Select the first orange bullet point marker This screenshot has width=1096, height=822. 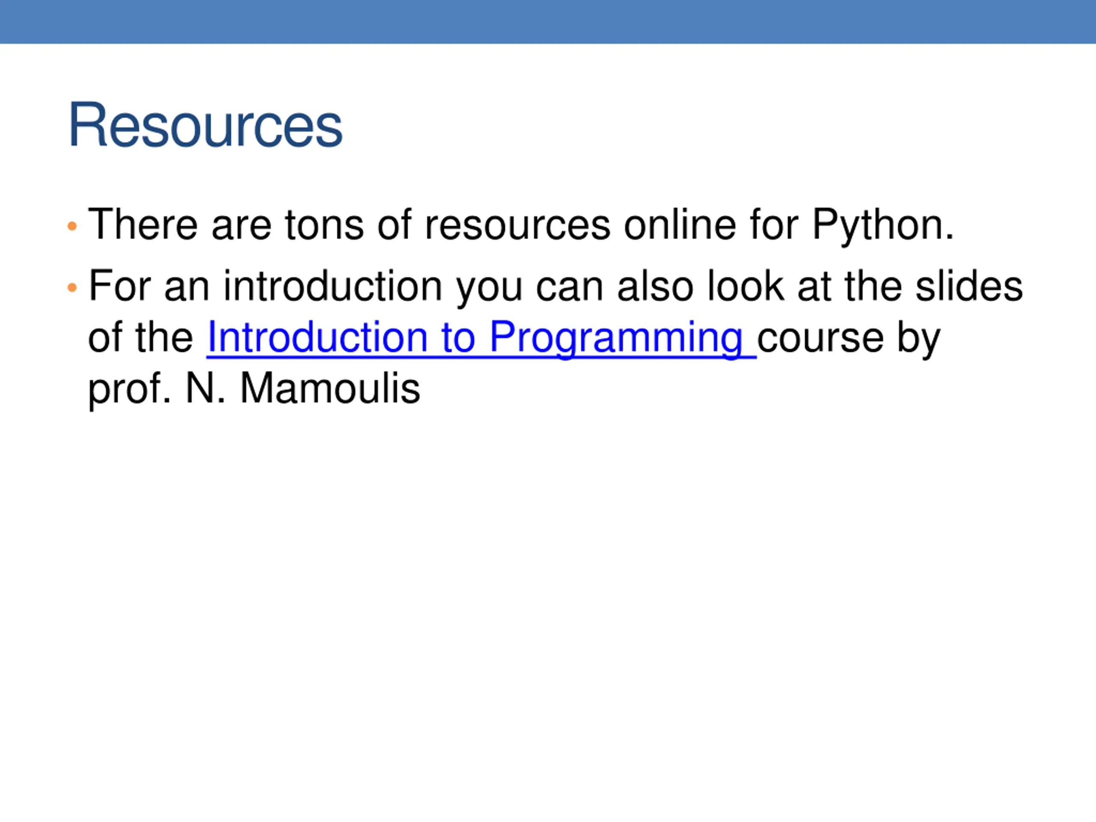click(x=72, y=226)
